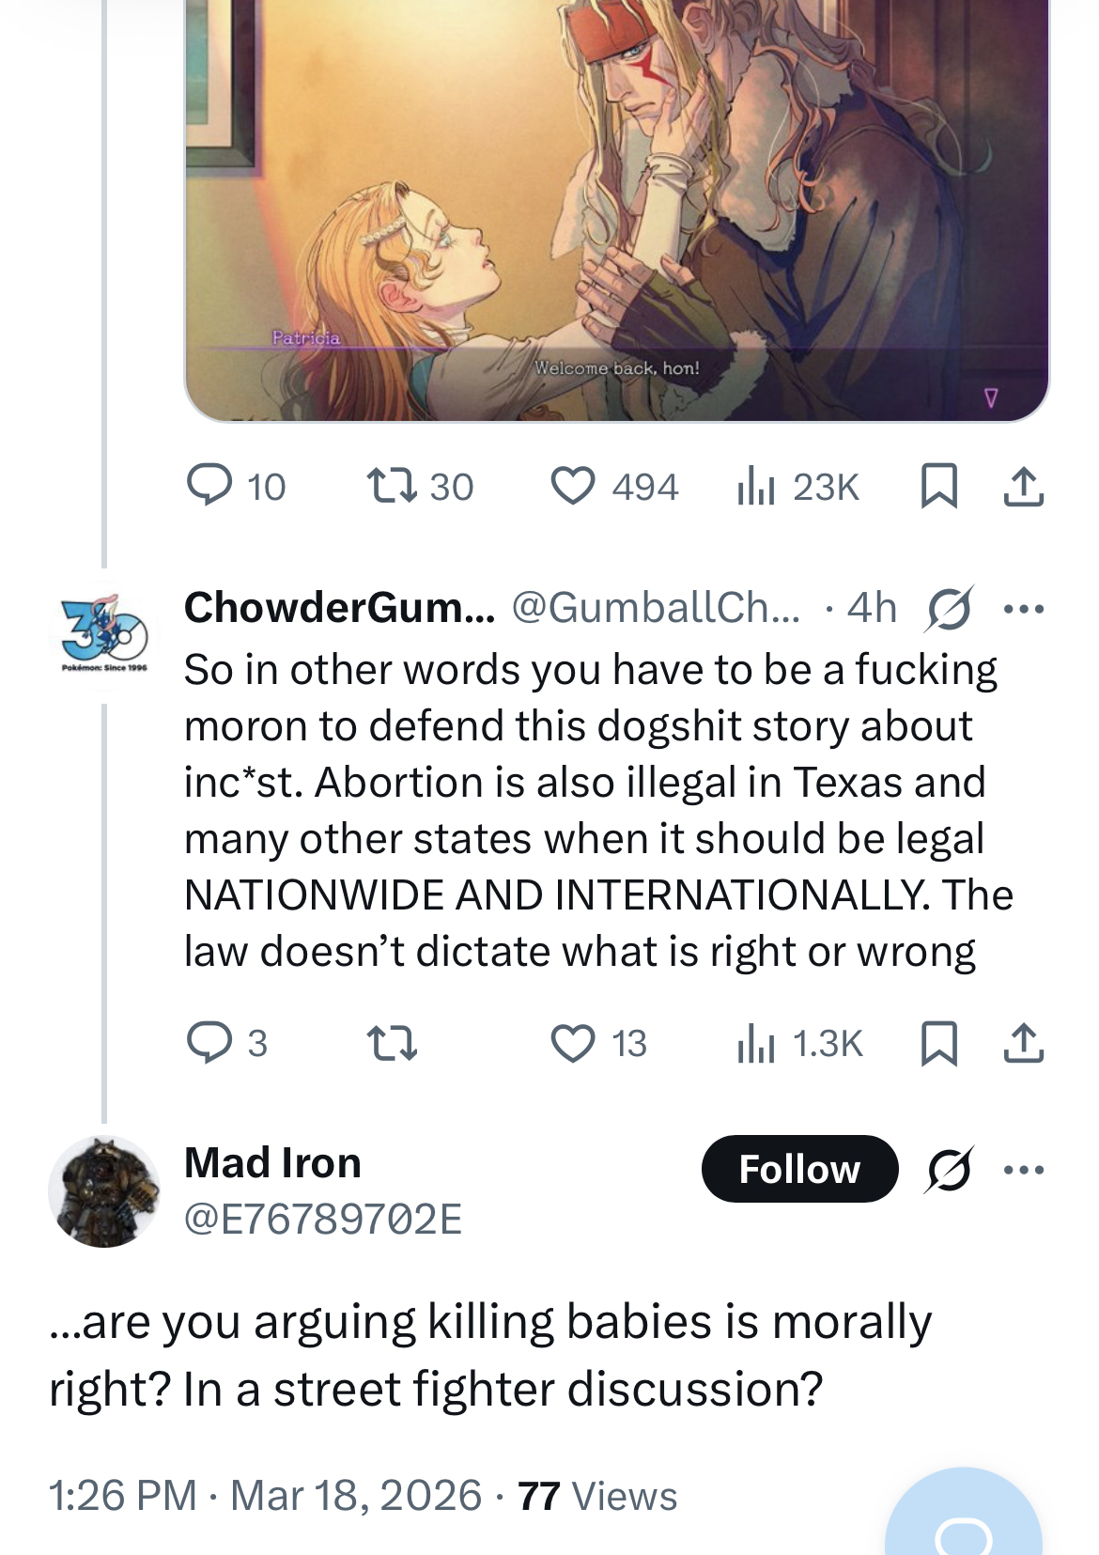
Task: Share ChowderGum's reply
Action: click(1023, 1043)
